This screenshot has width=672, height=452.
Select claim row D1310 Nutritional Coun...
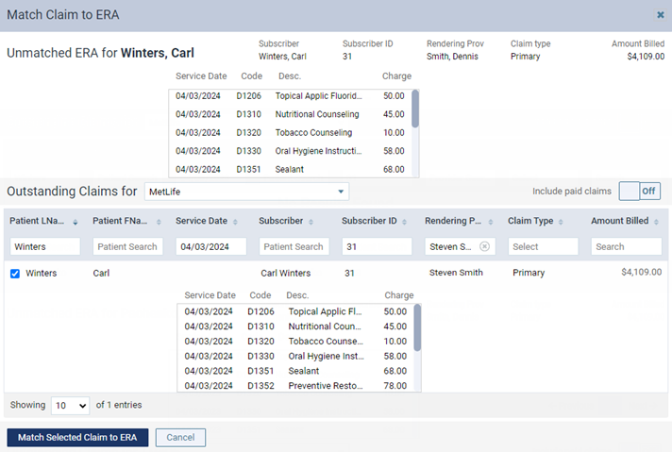(295, 326)
